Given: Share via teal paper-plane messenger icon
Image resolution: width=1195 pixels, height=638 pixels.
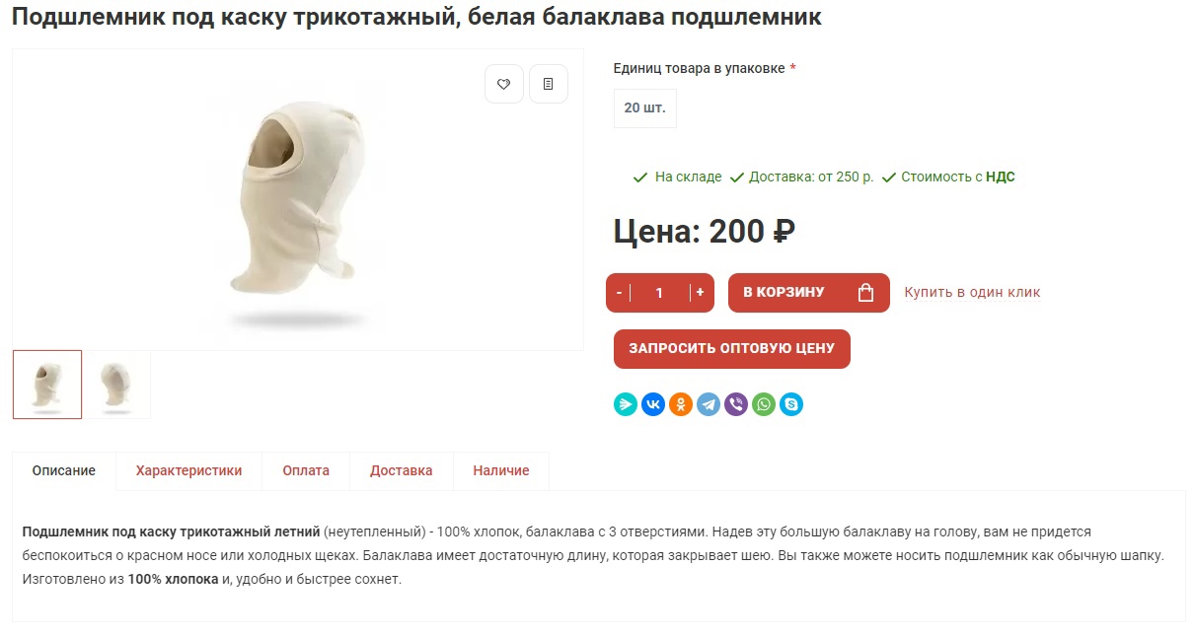Looking at the screenshot, I should point(626,404).
